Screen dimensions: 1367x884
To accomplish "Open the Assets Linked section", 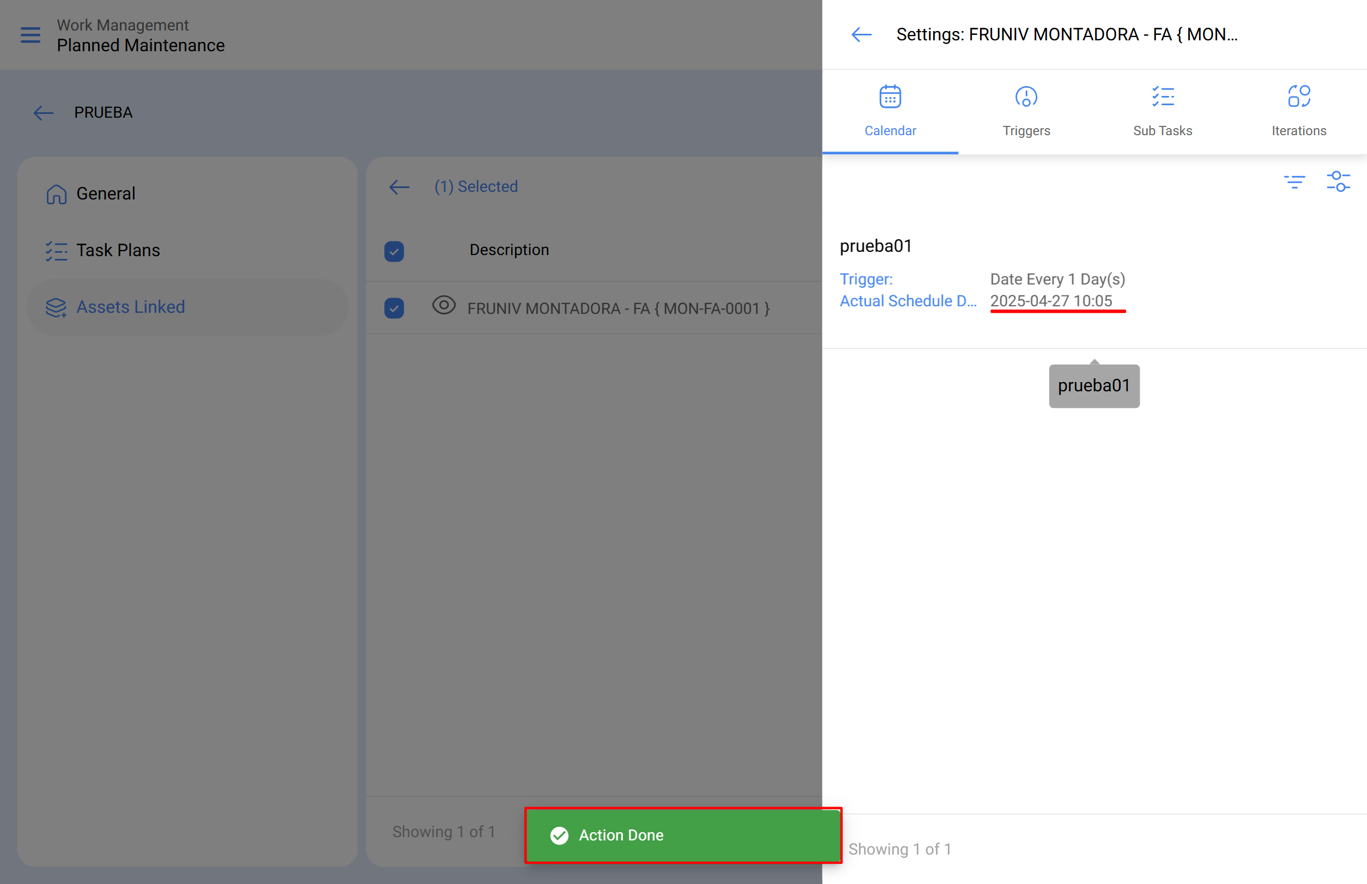I will click(131, 307).
